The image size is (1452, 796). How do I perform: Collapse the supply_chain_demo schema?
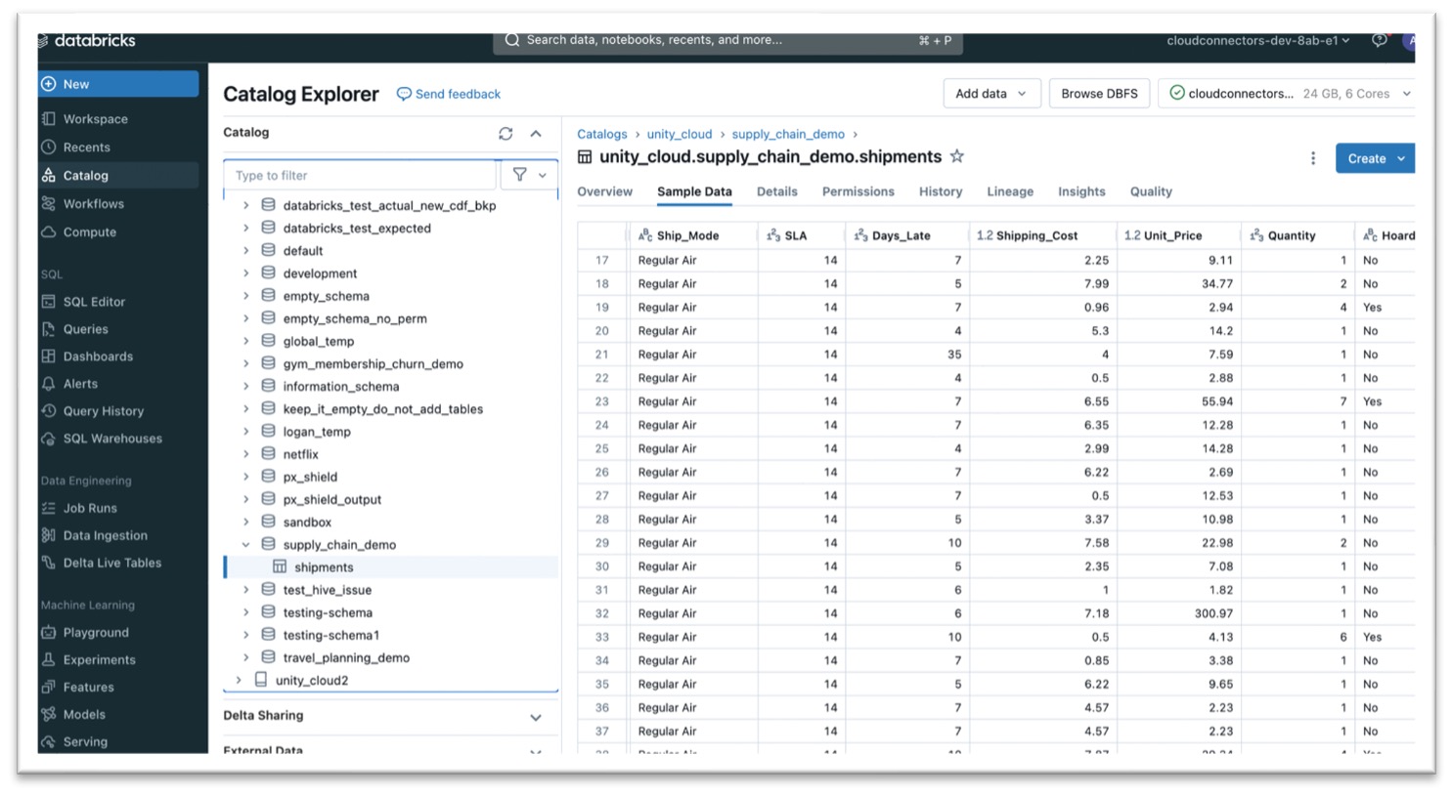[245, 545]
